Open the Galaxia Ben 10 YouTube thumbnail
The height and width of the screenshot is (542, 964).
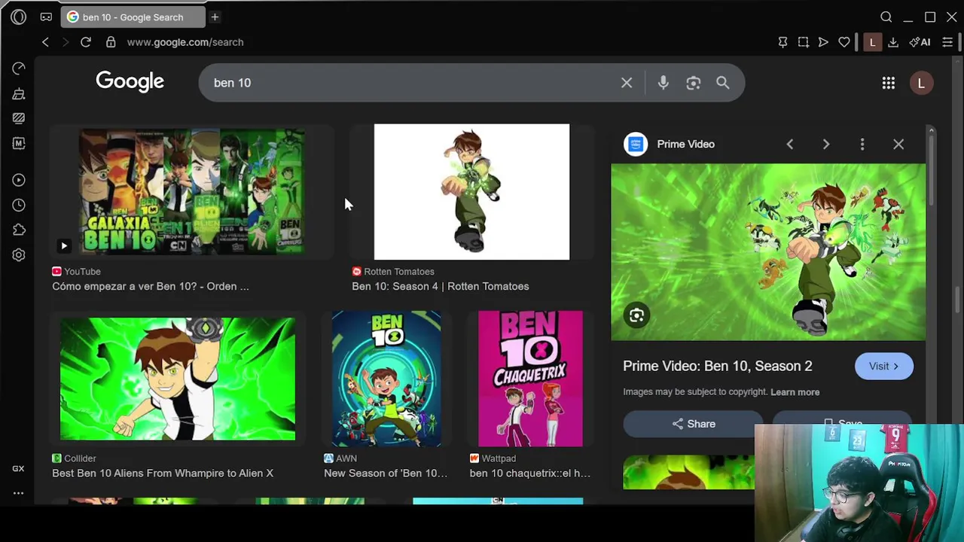click(x=192, y=192)
